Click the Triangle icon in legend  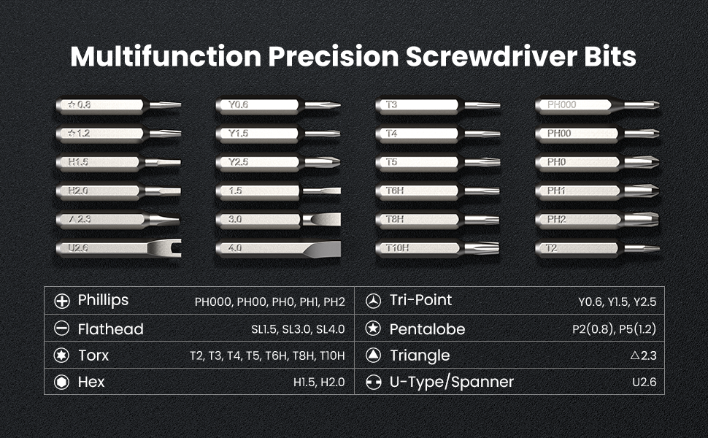coord(373,356)
